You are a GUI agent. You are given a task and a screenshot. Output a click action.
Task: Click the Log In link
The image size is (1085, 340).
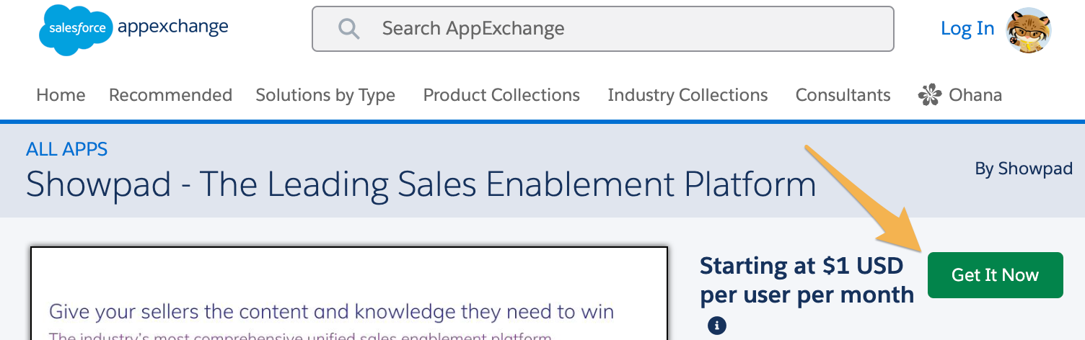(967, 29)
